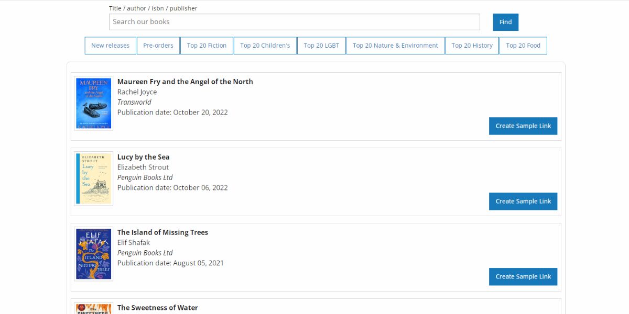The image size is (629, 314).
Task: Click the Lucy by the Sea cover image
Action: [x=93, y=178]
